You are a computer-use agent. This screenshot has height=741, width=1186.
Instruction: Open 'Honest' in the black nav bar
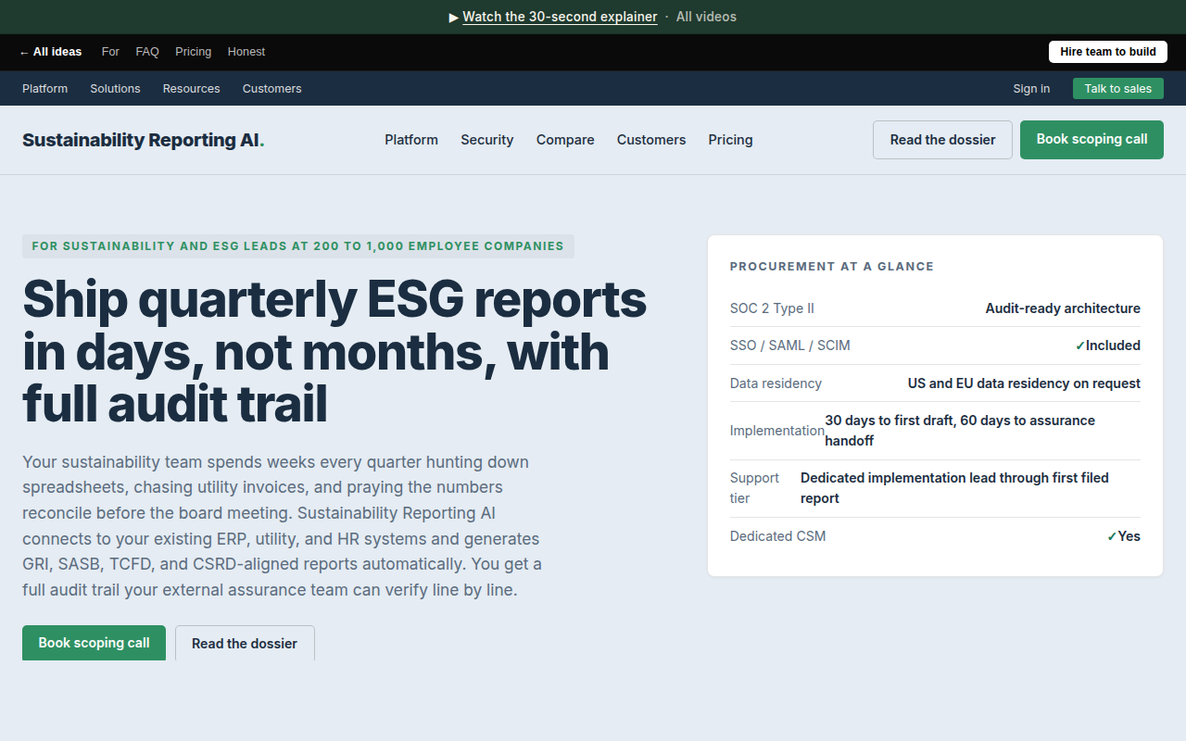pyautogui.click(x=246, y=52)
